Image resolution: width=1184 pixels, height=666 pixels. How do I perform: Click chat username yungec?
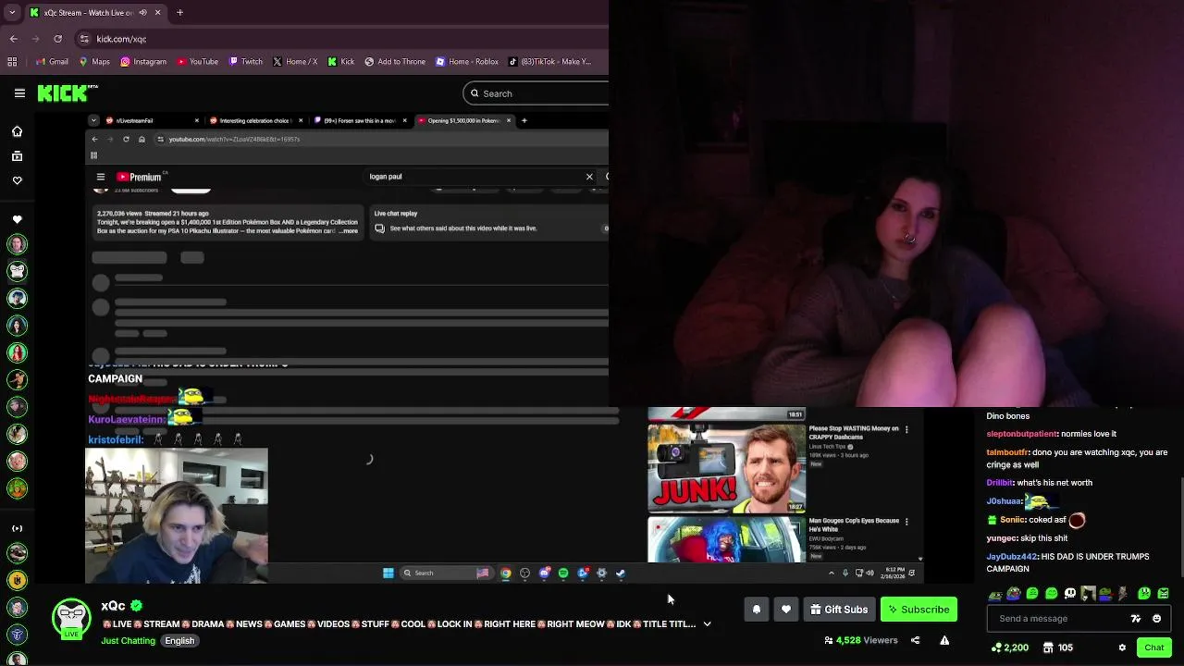click(x=1001, y=538)
